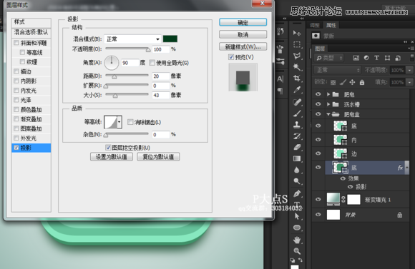Filter layers by pixel layer icon
This screenshot has width=415, height=269.
click(356, 58)
